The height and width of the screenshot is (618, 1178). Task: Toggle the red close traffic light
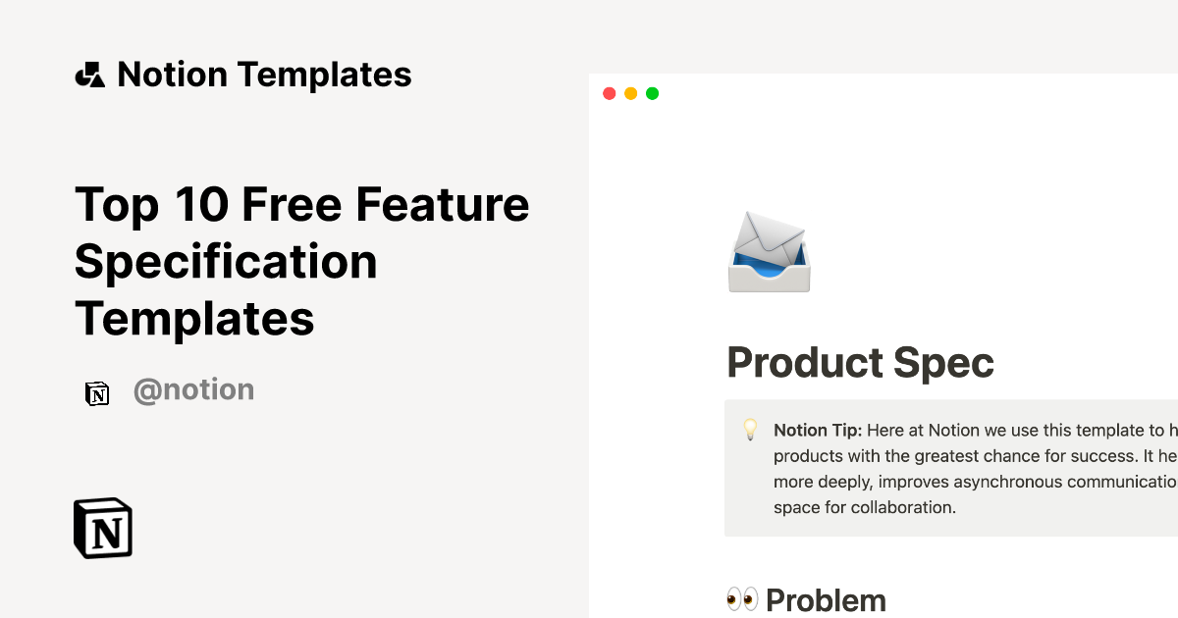611,93
